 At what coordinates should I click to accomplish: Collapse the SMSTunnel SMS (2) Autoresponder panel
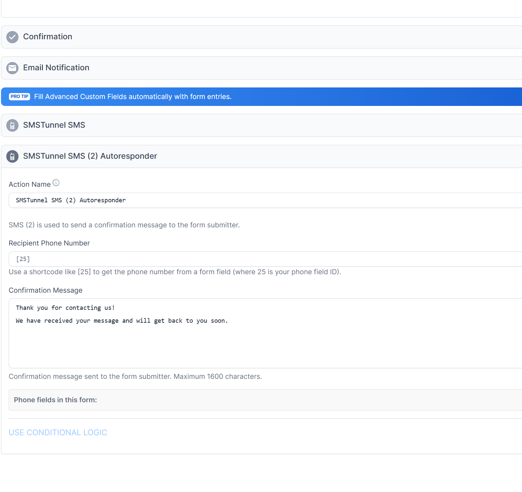coord(261,156)
